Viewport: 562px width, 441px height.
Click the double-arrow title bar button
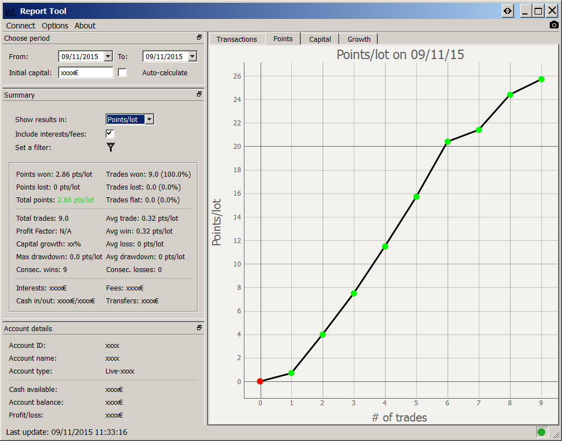point(507,11)
